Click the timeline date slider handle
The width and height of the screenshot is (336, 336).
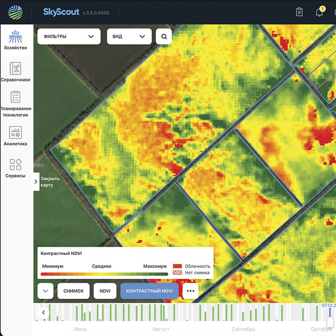pos(331,321)
